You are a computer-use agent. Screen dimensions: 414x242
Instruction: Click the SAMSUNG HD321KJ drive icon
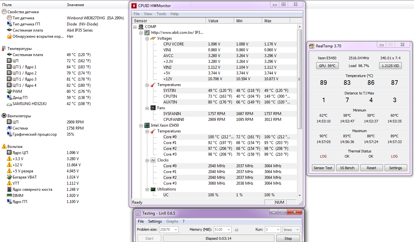9,104
